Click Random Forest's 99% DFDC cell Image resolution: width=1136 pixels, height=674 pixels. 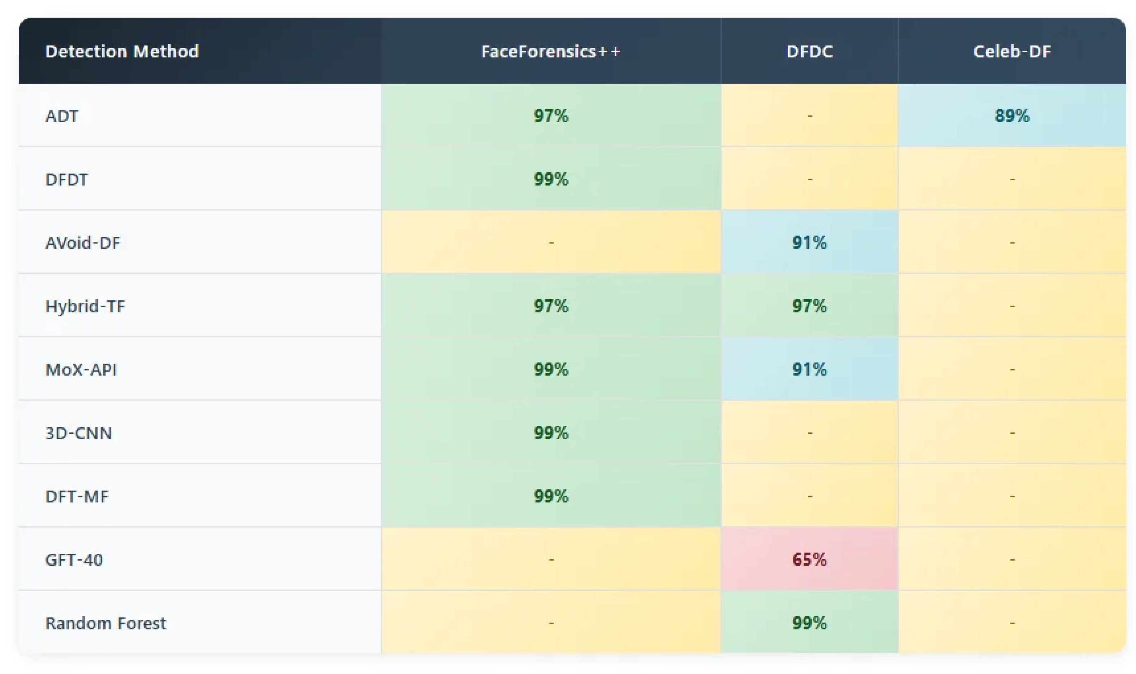(x=809, y=623)
